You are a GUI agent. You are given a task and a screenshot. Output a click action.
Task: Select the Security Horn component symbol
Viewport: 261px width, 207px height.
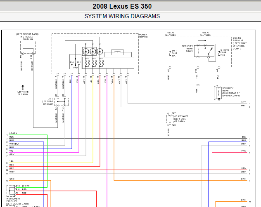[x=218, y=93]
